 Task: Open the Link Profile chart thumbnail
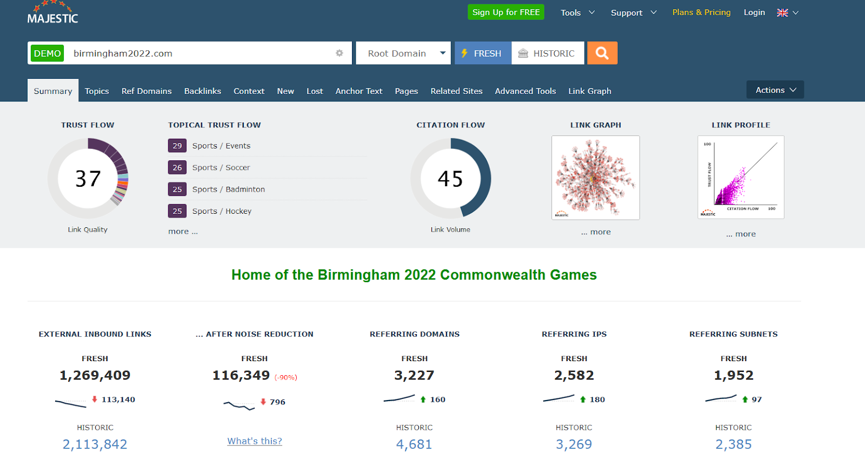coord(741,177)
